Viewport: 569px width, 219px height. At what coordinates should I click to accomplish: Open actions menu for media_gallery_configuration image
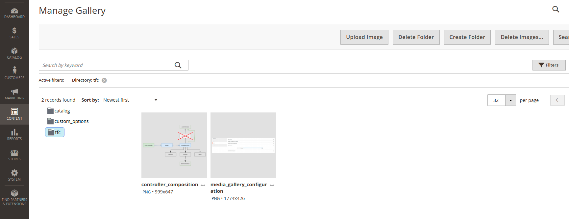tap(272, 185)
